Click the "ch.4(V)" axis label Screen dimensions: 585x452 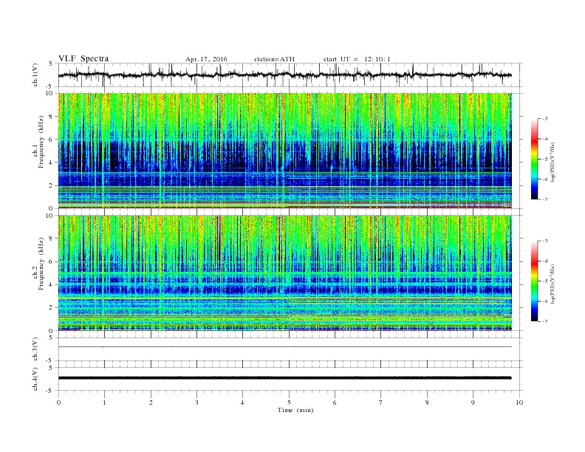click(35, 379)
